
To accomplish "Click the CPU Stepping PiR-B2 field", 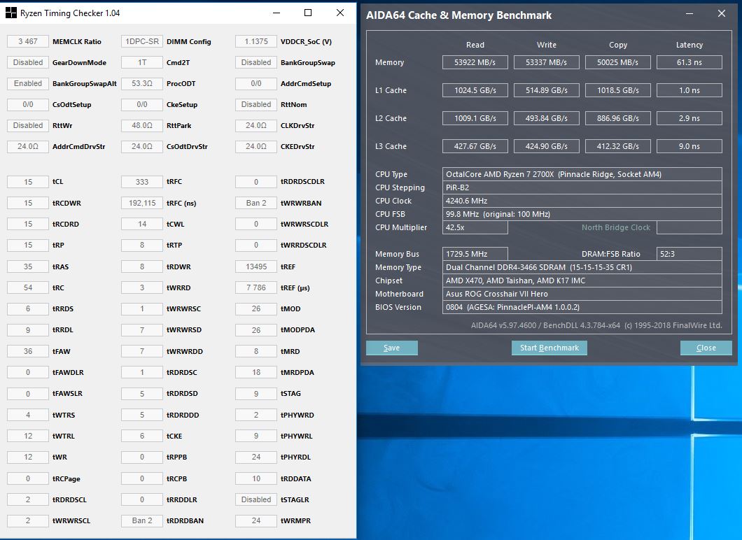I will coord(582,187).
